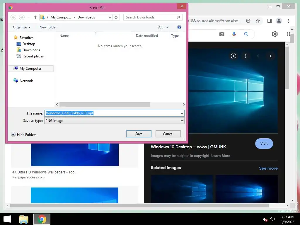The image size is (300, 225).
Task: Click the network tray icon
Action: (272, 219)
